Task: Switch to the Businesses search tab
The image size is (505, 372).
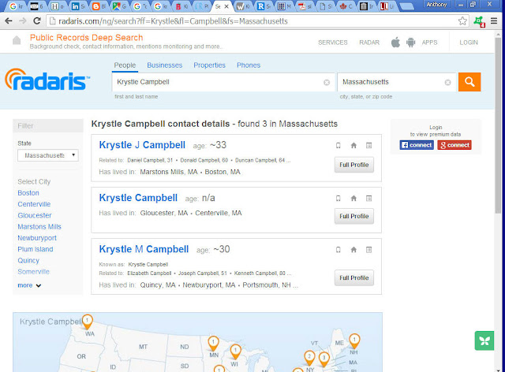Action: (165, 65)
